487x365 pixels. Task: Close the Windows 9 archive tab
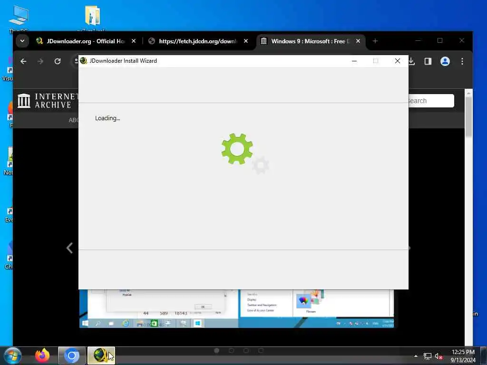pyautogui.click(x=358, y=41)
